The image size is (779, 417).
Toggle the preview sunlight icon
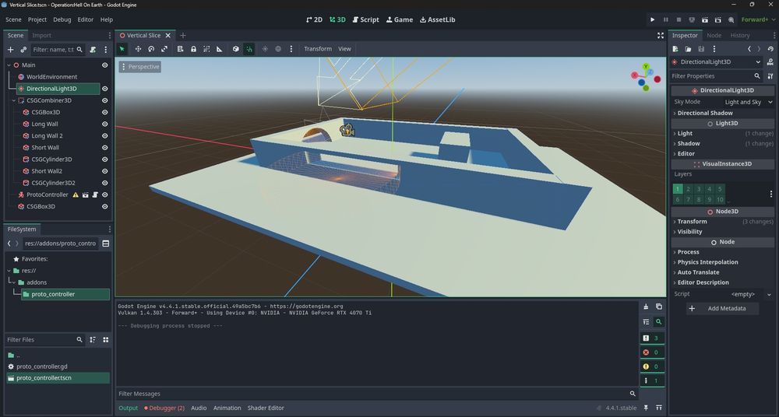click(266, 49)
